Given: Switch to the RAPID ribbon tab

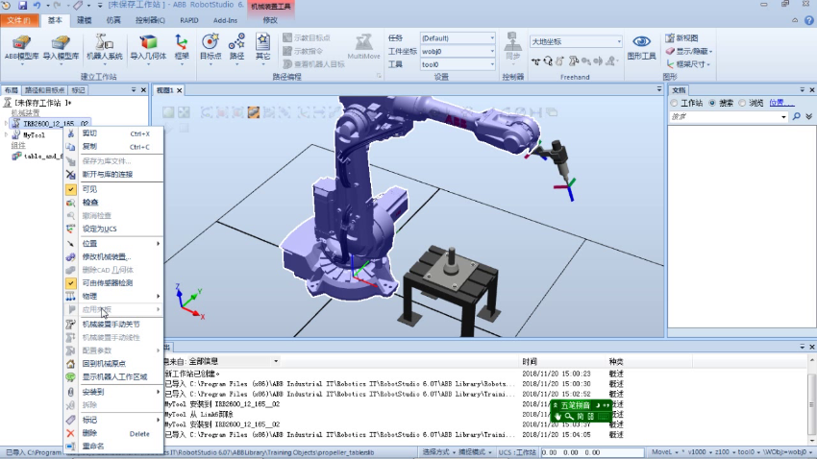Looking at the screenshot, I should click(x=189, y=20).
